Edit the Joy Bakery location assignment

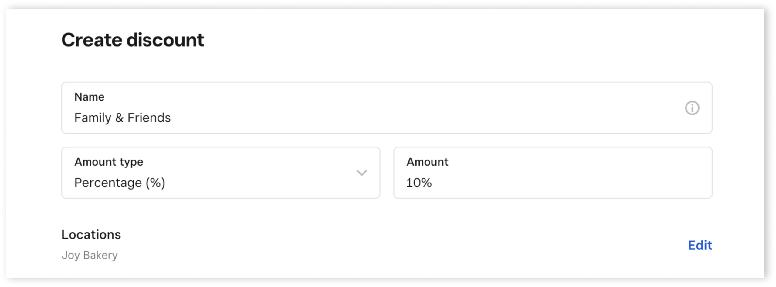tap(700, 245)
